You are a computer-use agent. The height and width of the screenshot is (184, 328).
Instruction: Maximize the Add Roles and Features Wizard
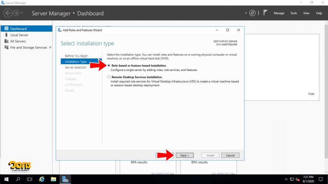pos(228,30)
